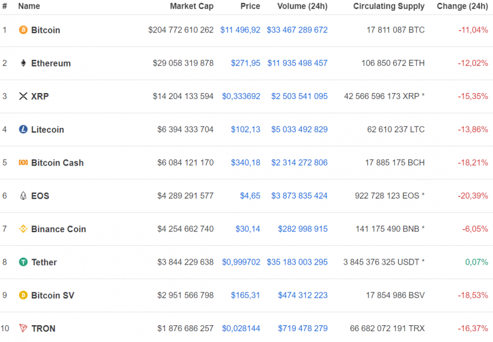Click the Ethereum diamond icon
This screenshot has height=342, width=493.
pyautogui.click(x=23, y=63)
